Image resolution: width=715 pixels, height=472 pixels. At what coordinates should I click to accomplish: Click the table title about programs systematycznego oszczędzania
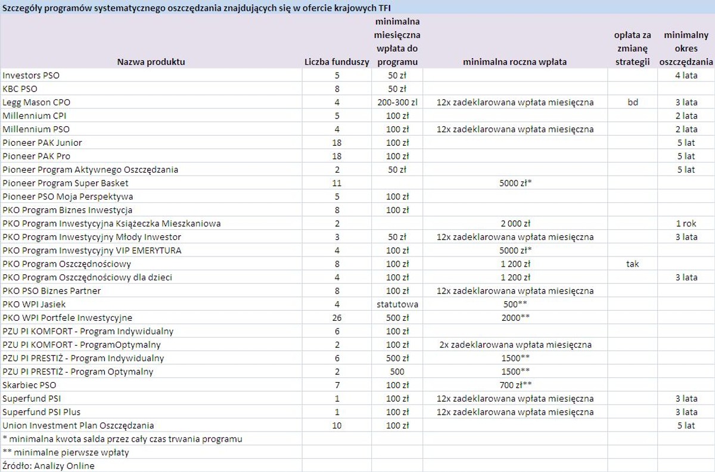coord(197,7)
